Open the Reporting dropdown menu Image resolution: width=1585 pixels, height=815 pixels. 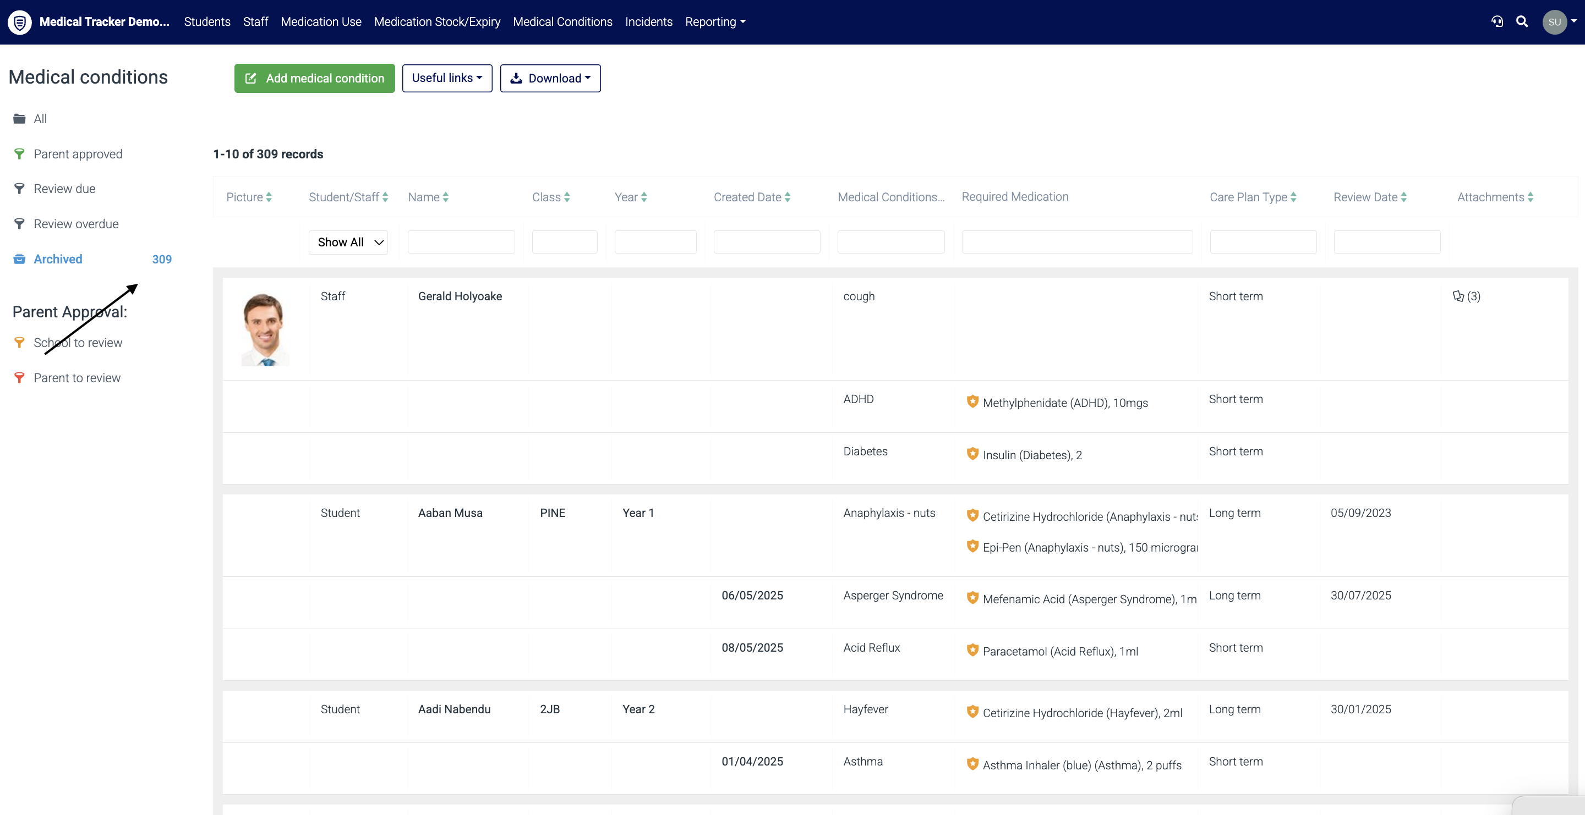tap(715, 22)
